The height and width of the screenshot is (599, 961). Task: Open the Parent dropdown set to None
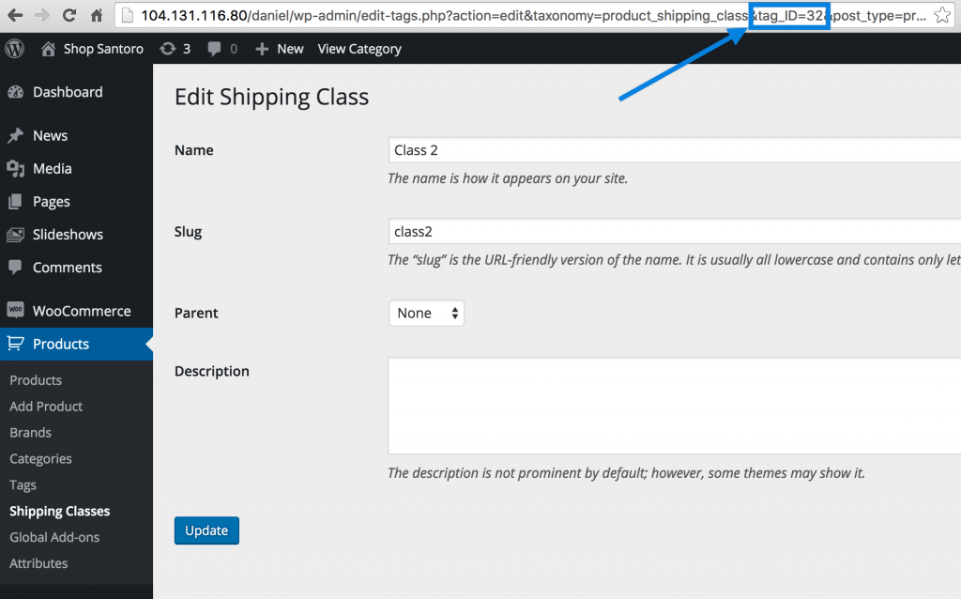[x=427, y=314]
